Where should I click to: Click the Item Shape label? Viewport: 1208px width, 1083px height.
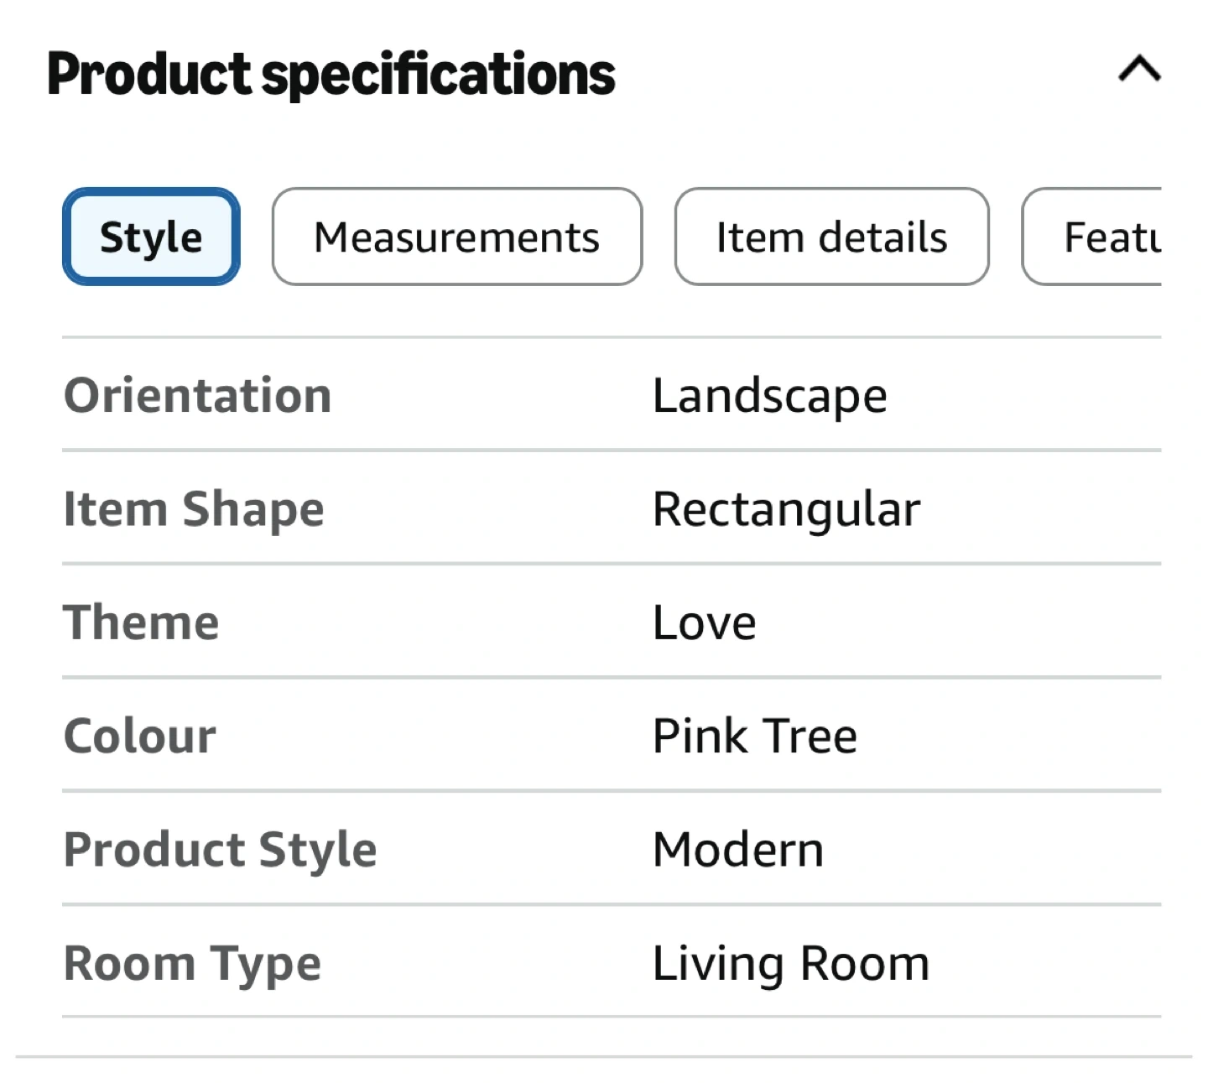(x=194, y=509)
